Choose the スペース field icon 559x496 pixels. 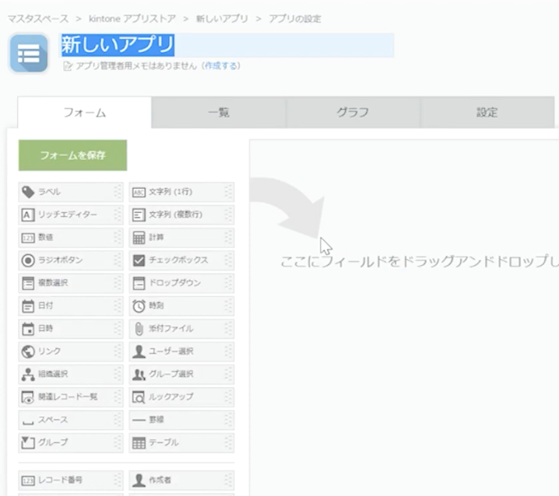coord(28,423)
